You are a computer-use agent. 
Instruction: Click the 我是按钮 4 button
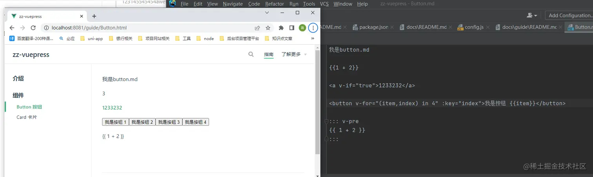click(x=195, y=122)
